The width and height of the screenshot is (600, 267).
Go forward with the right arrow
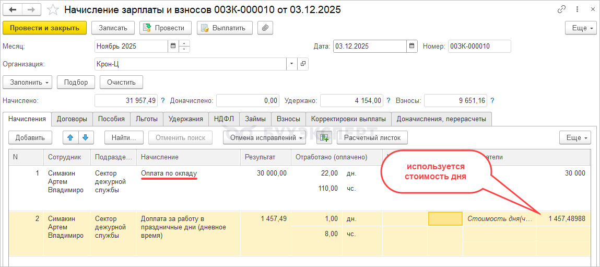coord(32,9)
